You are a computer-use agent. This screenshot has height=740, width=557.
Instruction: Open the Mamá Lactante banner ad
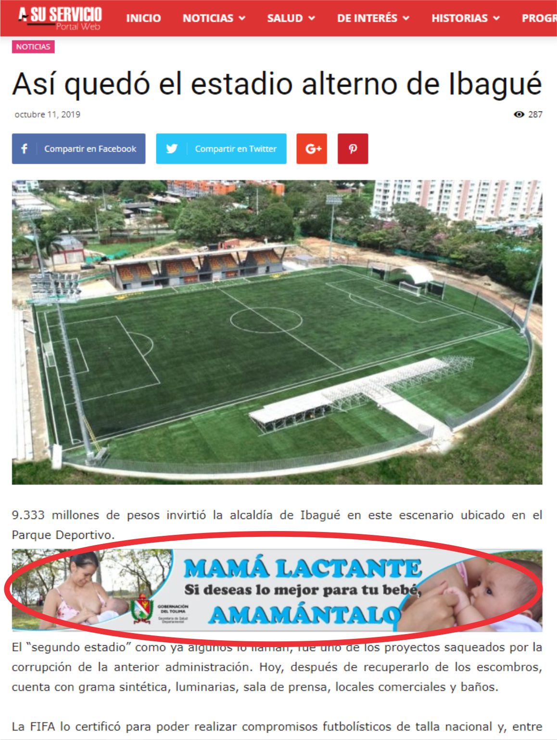pyautogui.click(x=277, y=590)
